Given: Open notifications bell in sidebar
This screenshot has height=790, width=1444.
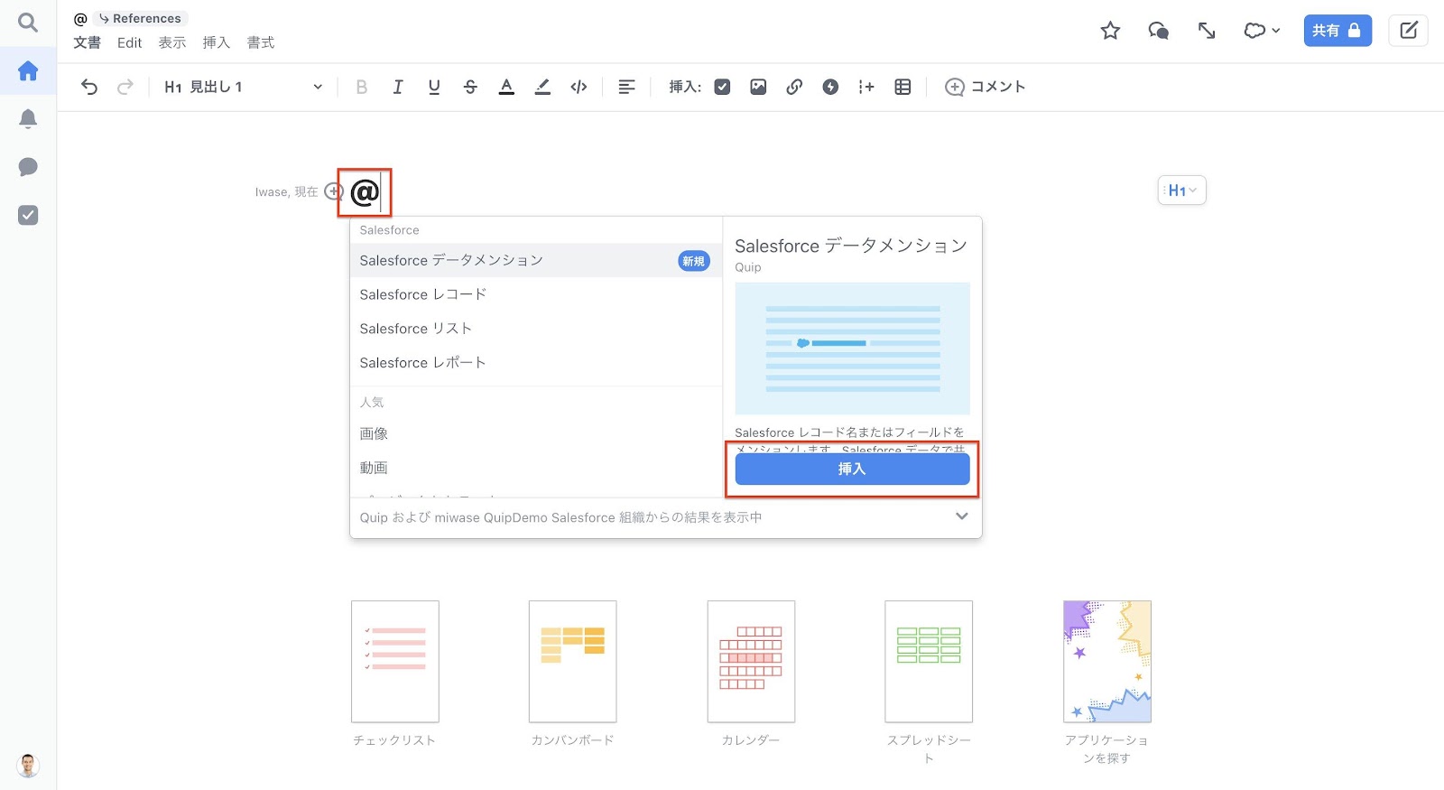Looking at the screenshot, I should (28, 119).
